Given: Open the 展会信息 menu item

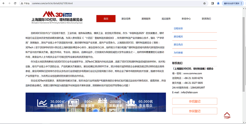Looking at the screenshot, I should [x=126, y=19].
